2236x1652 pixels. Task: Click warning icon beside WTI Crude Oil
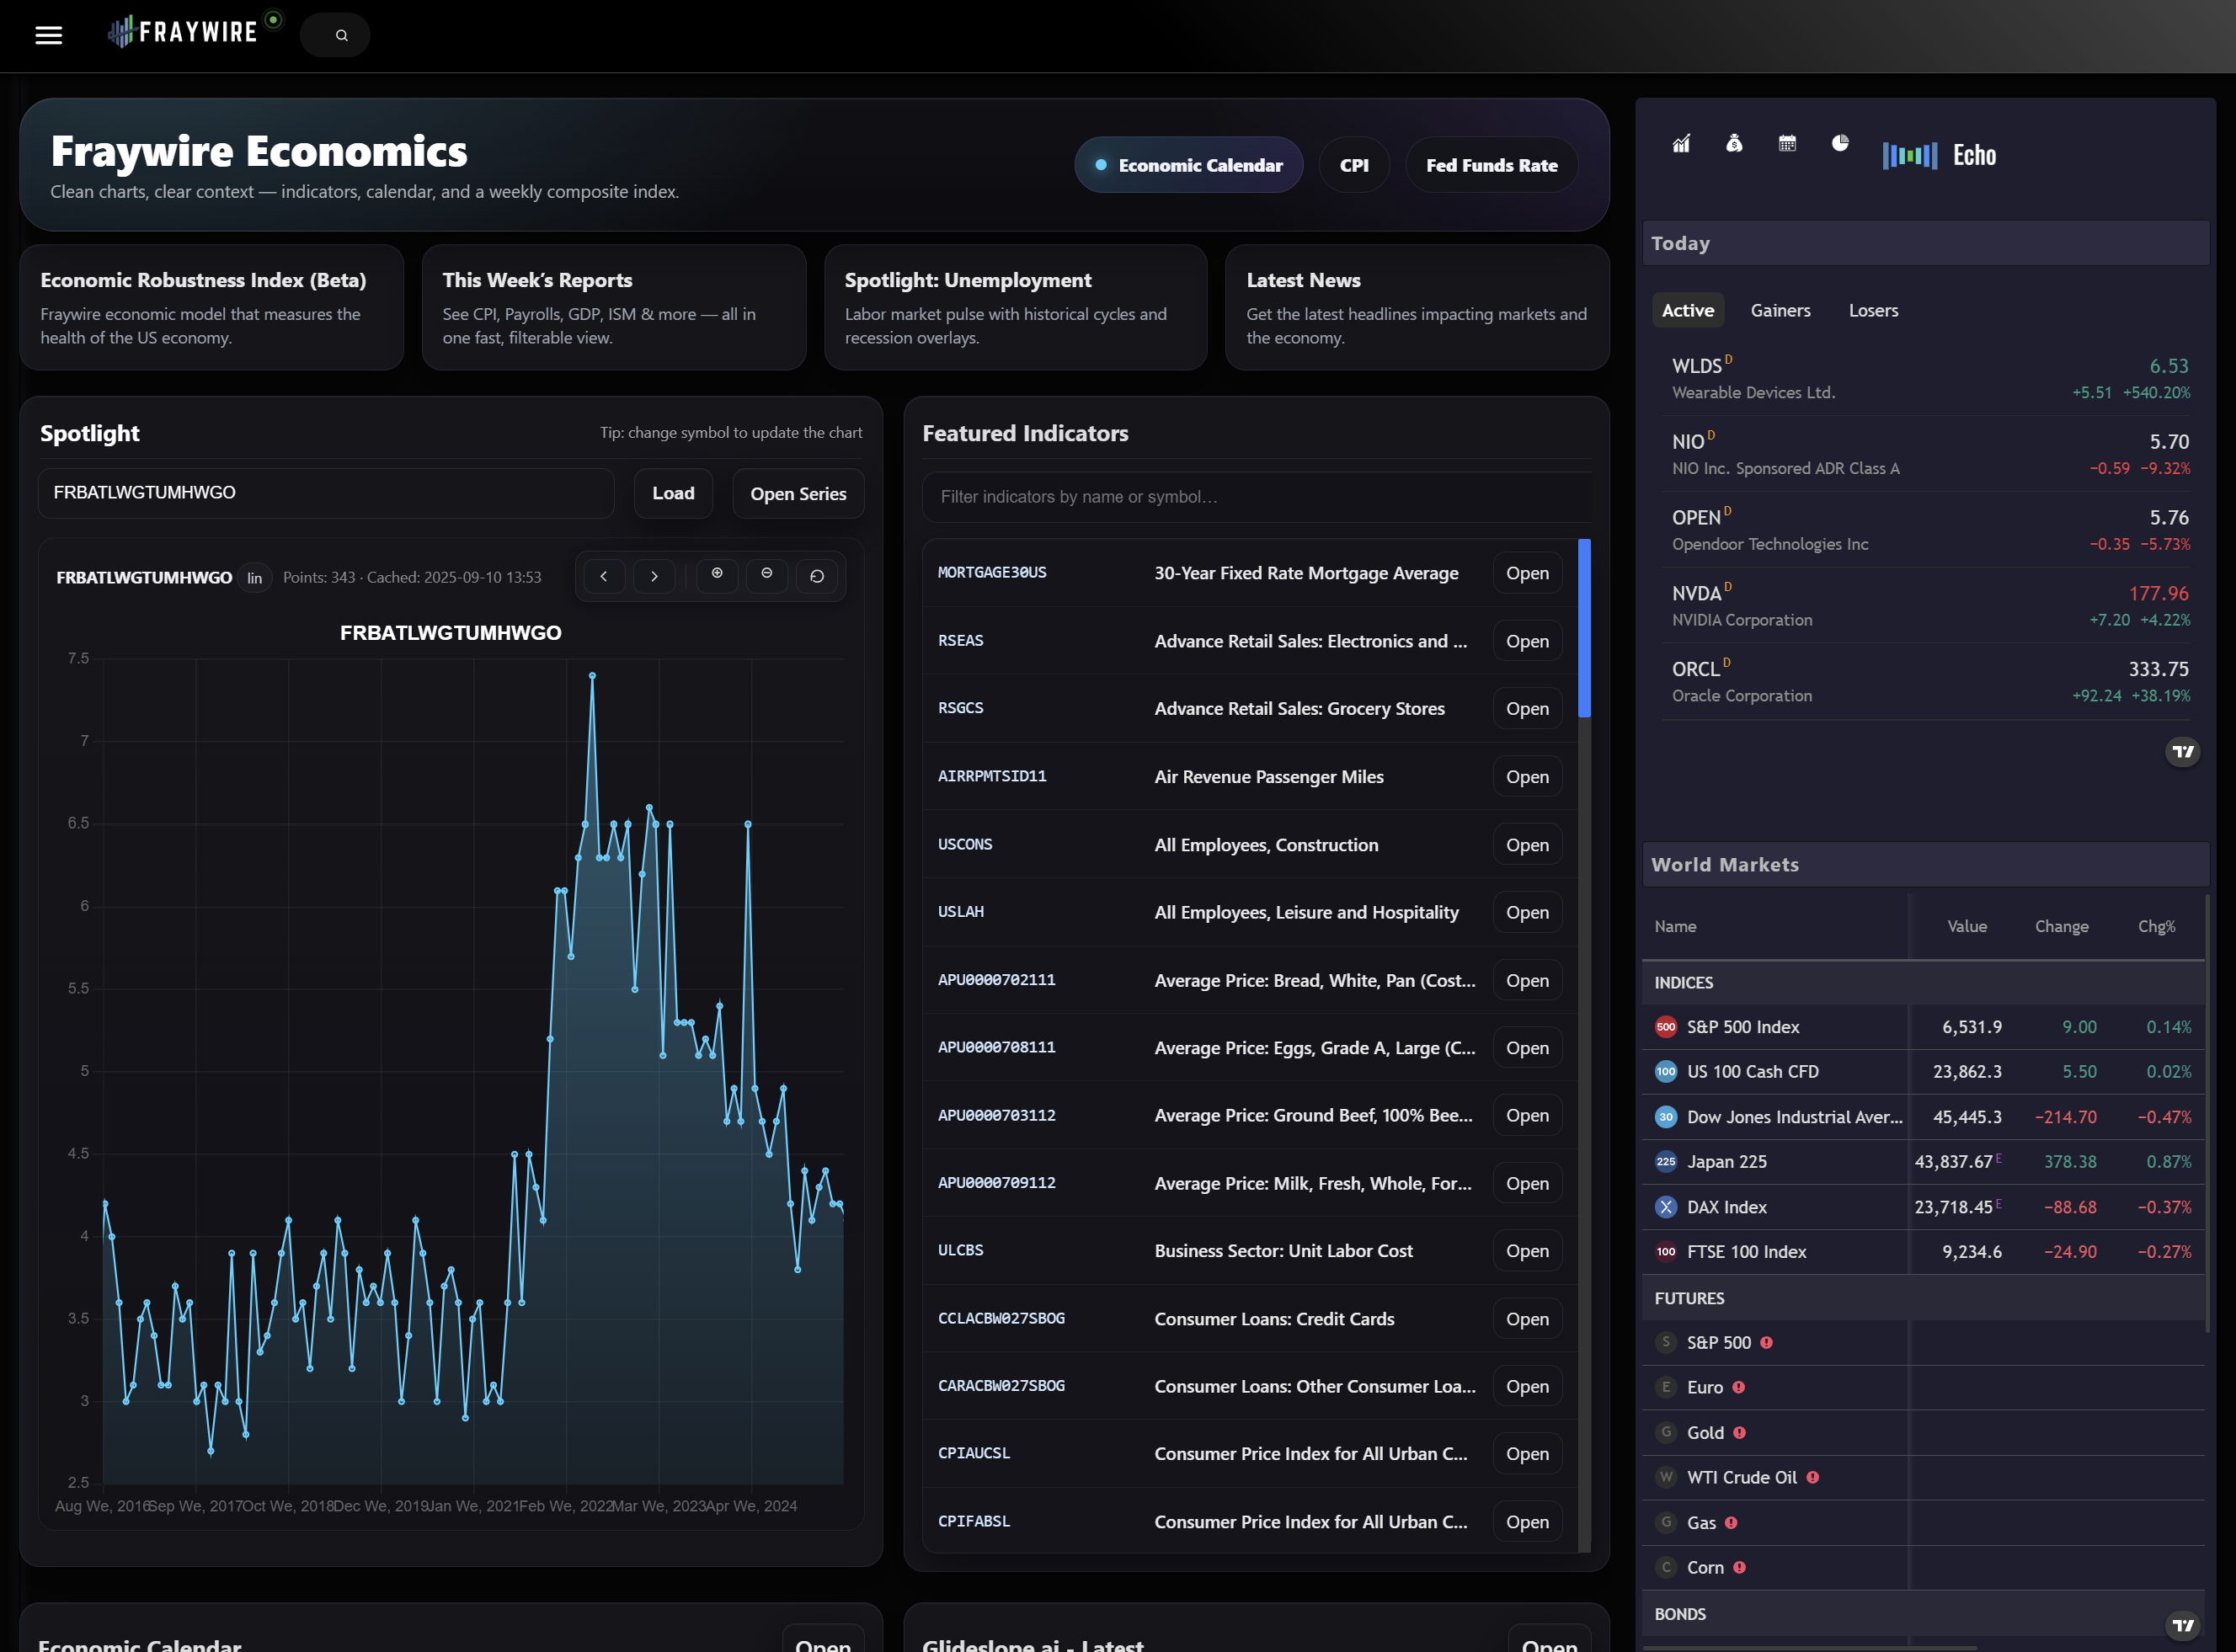click(x=1813, y=1478)
